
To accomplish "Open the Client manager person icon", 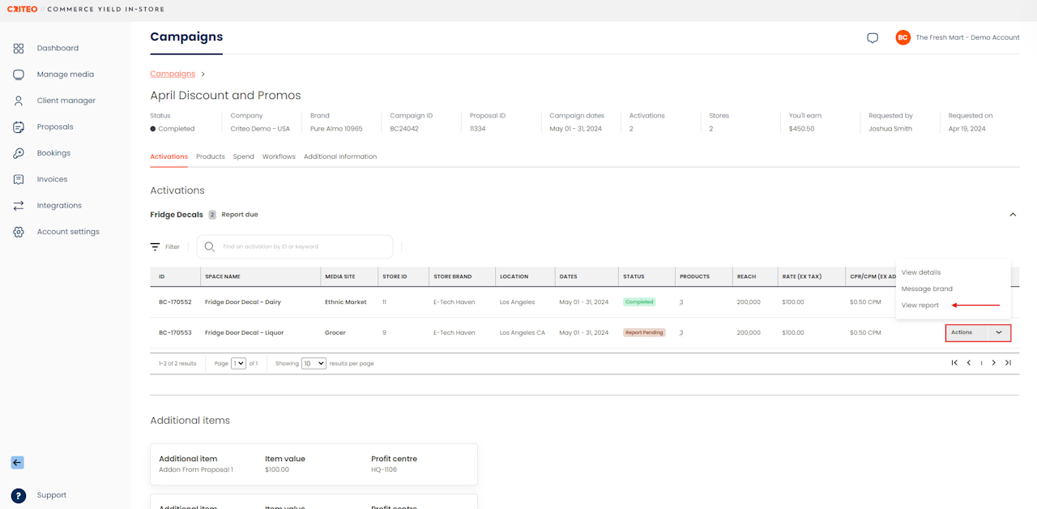I will click(x=19, y=101).
